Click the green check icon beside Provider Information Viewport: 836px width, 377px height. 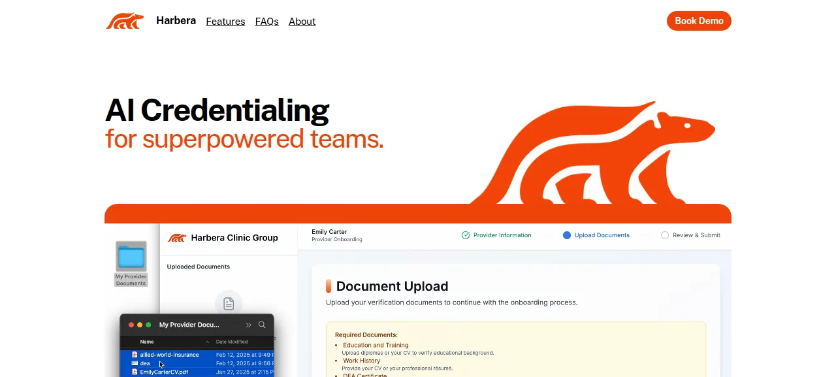pos(466,235)
